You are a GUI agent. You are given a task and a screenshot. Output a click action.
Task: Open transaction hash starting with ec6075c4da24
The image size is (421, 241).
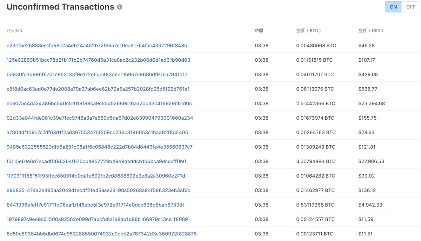pyautogui.click(x=99, y=103)
